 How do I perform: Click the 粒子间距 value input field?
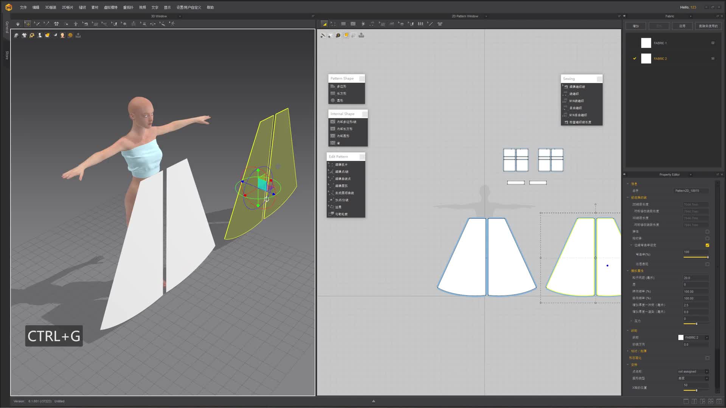click(695, 278)
